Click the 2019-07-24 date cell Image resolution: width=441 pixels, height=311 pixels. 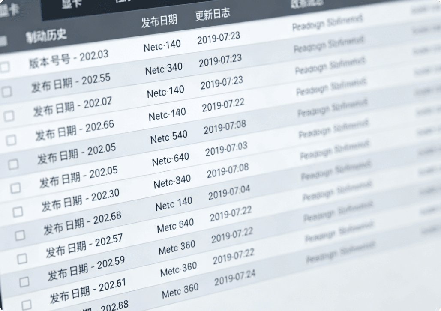(x=234, y=279)
